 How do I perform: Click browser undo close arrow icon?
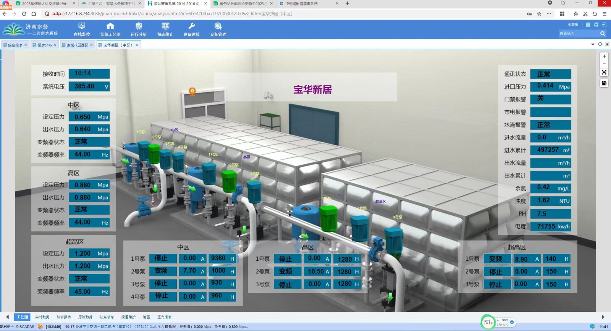(595, 14)
